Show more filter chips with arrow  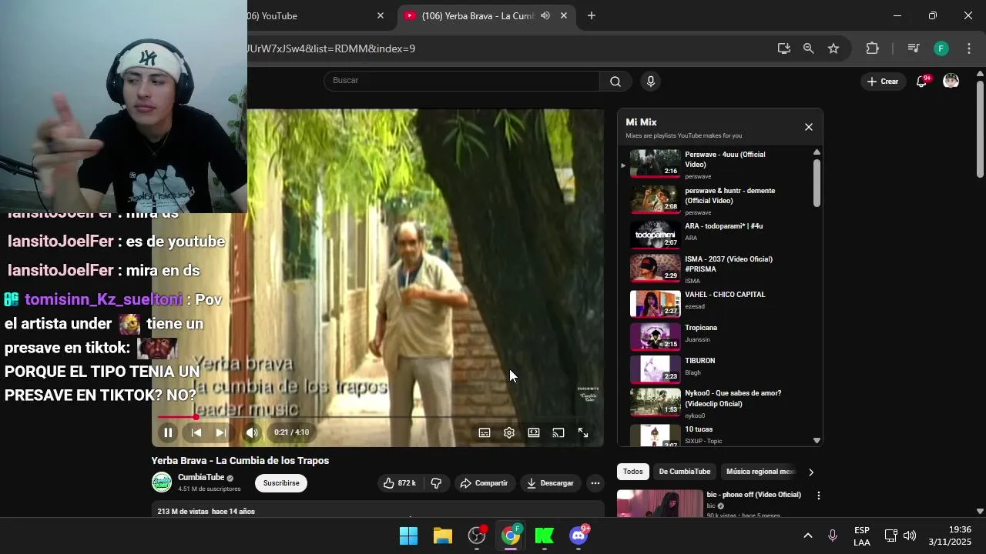[810, 472]
